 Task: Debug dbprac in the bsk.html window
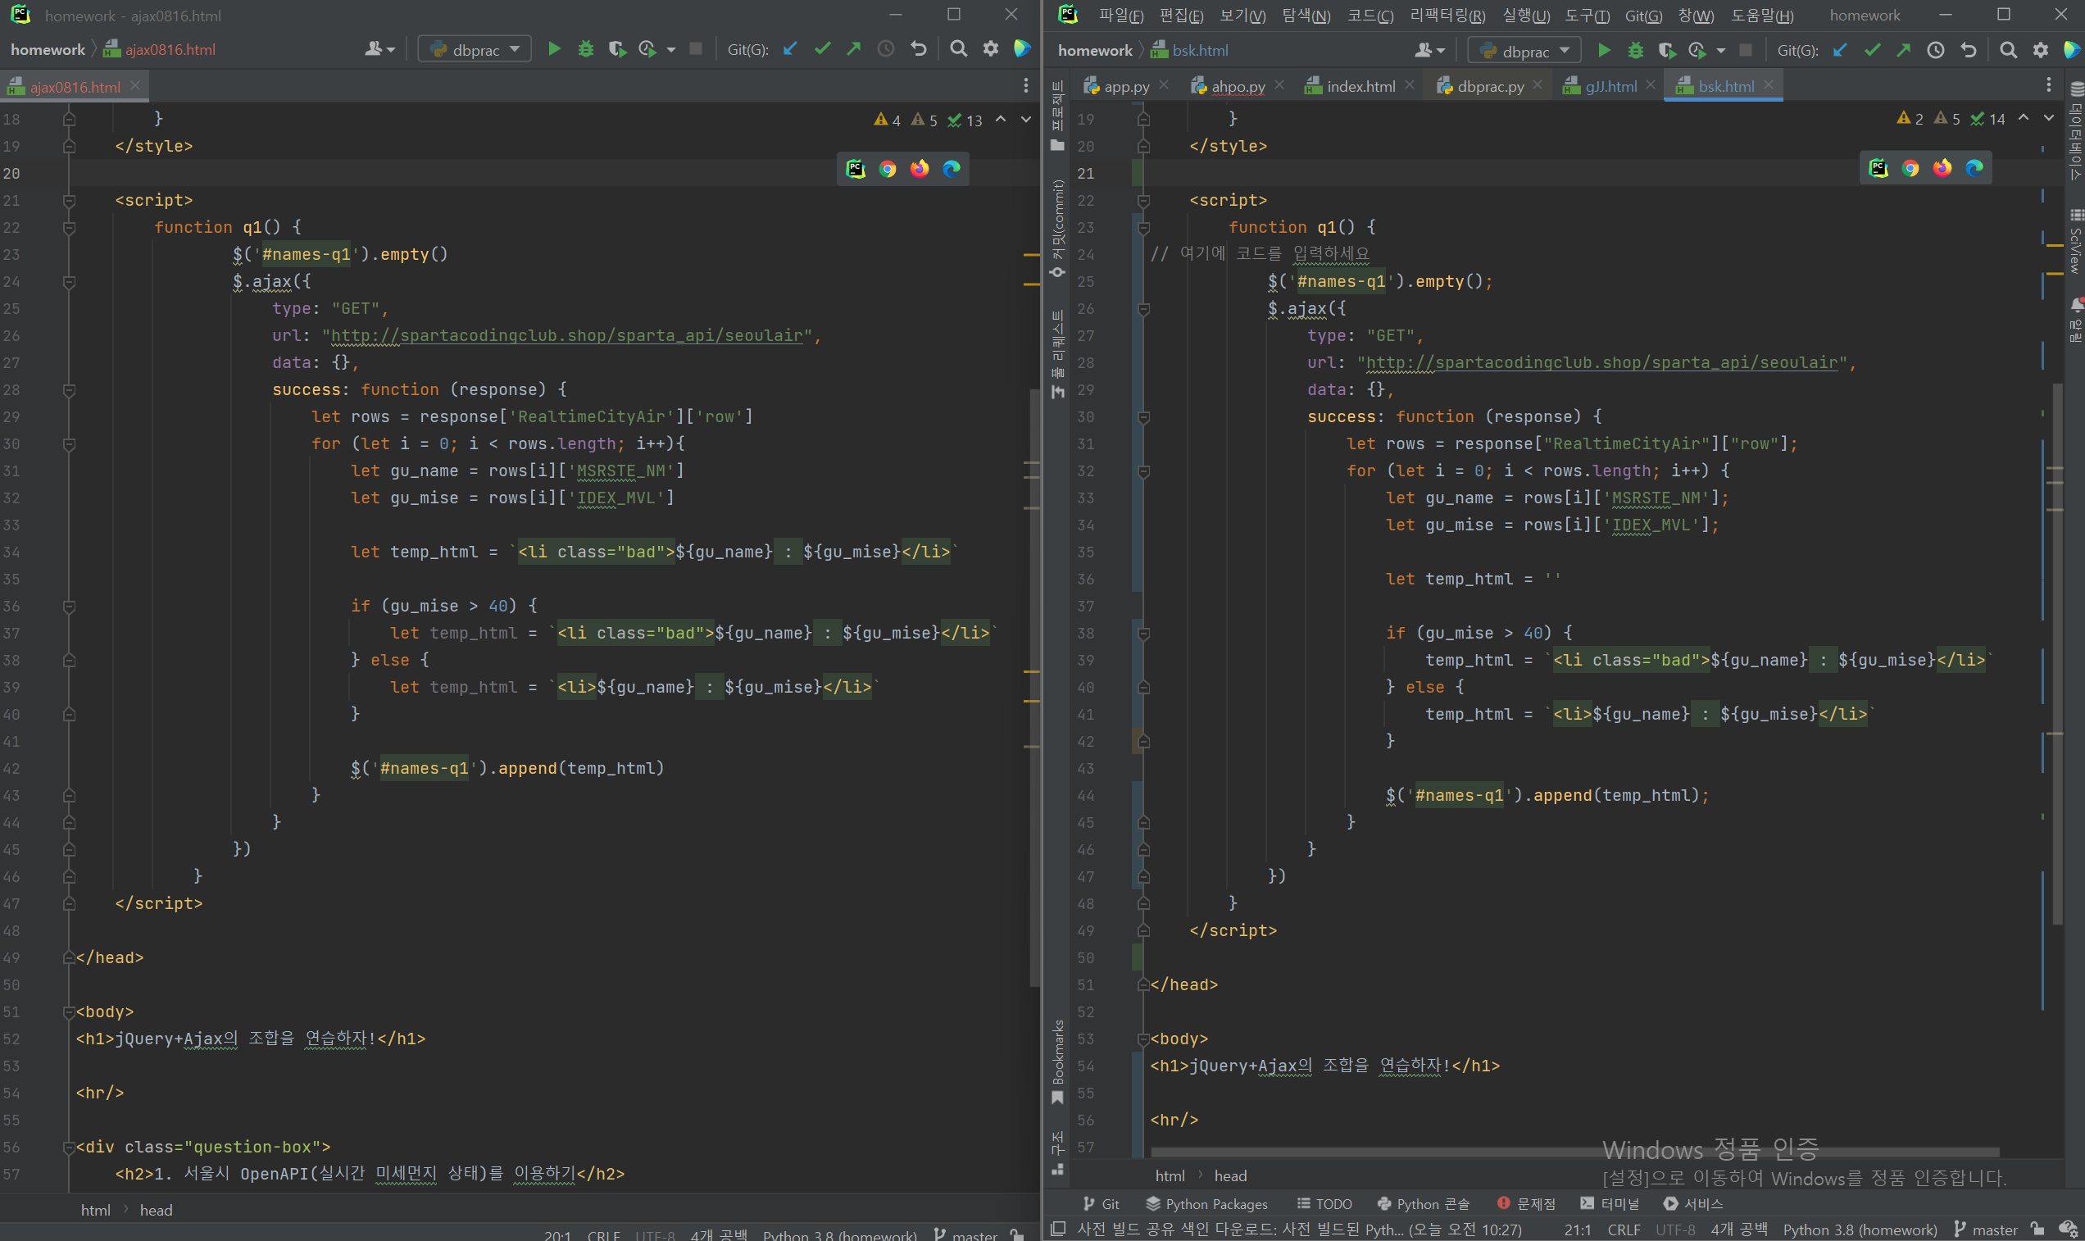1636,50
